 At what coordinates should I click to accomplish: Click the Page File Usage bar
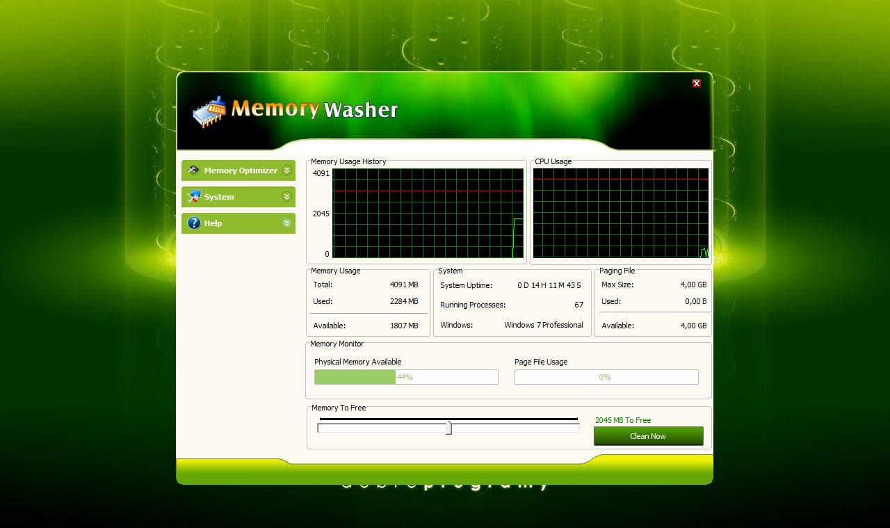point(606,377)
